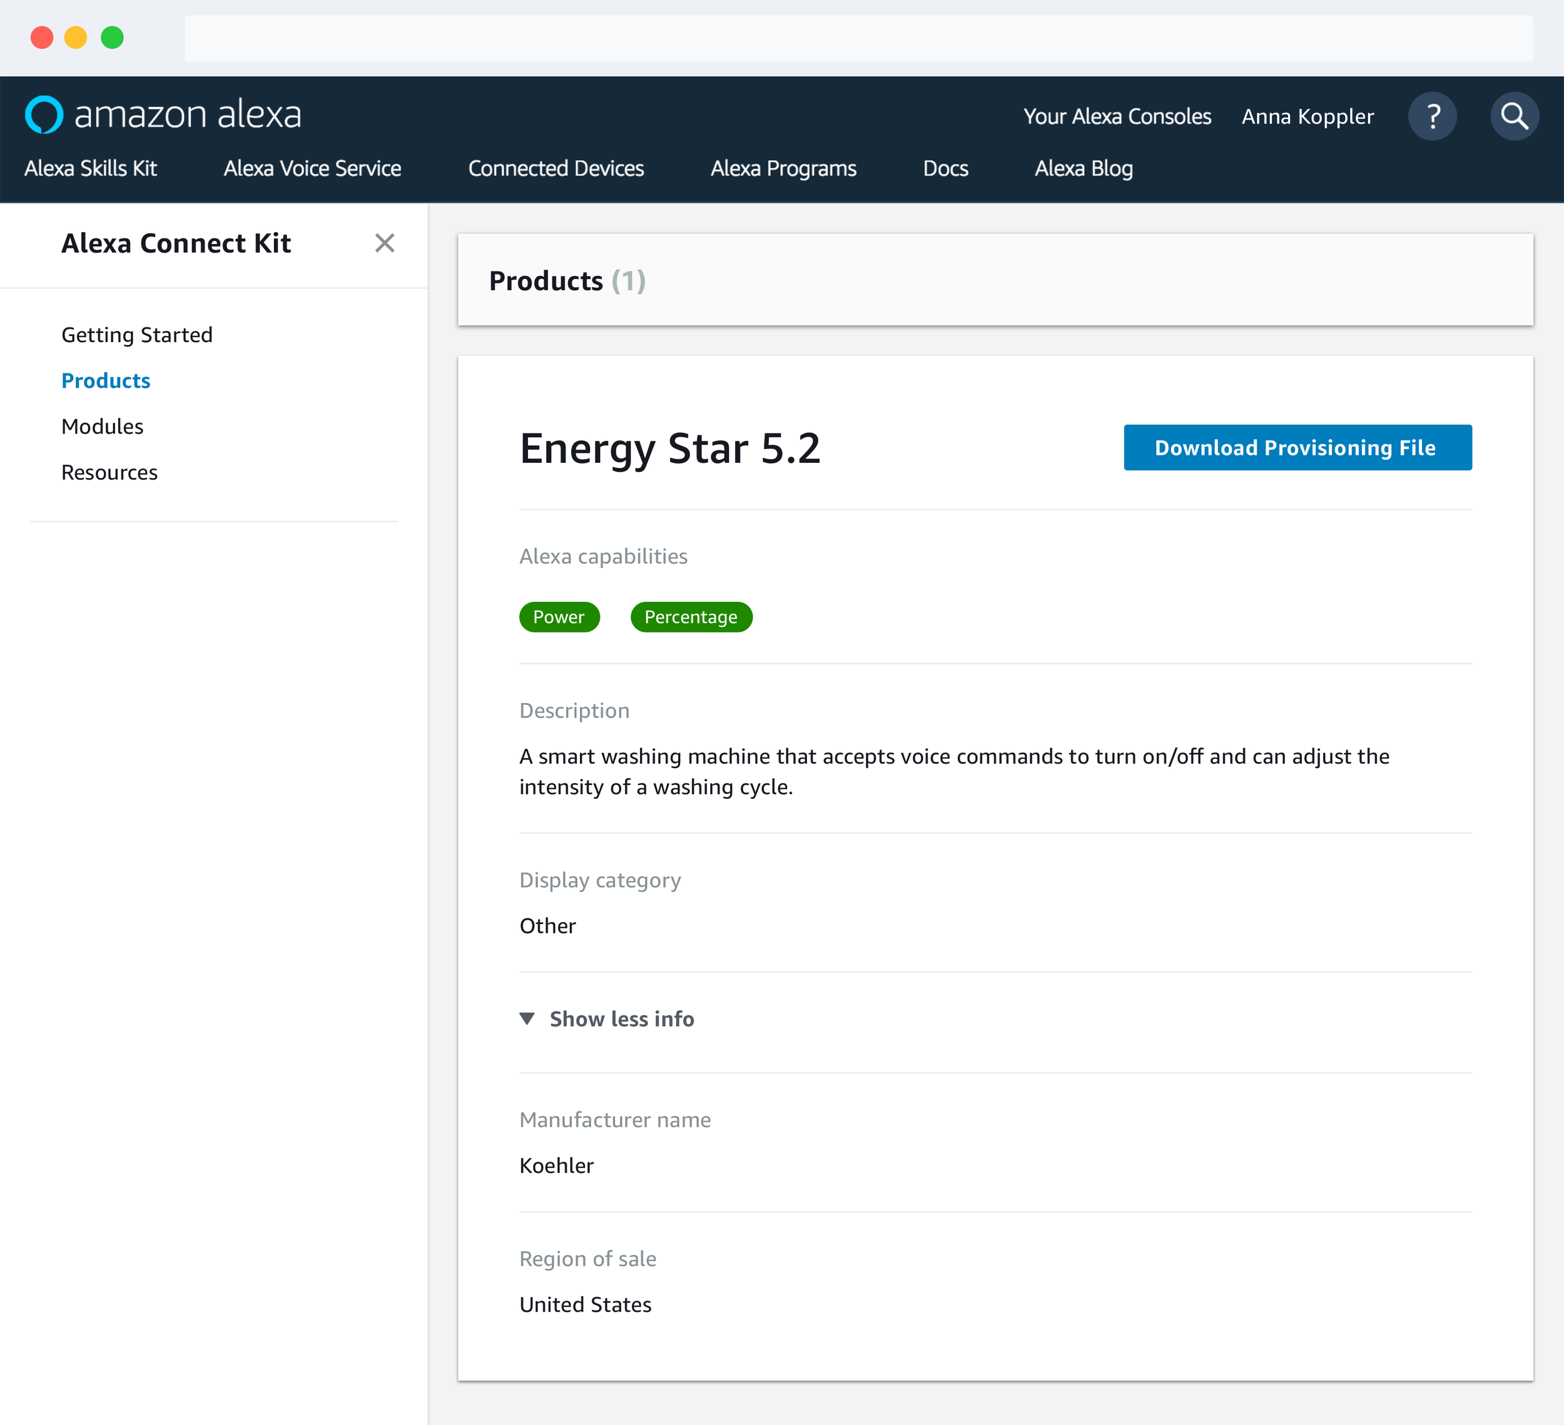1564x1425 pixels.
Task: Select Getting Started in sidebar
Action: (x=136, y=334)
